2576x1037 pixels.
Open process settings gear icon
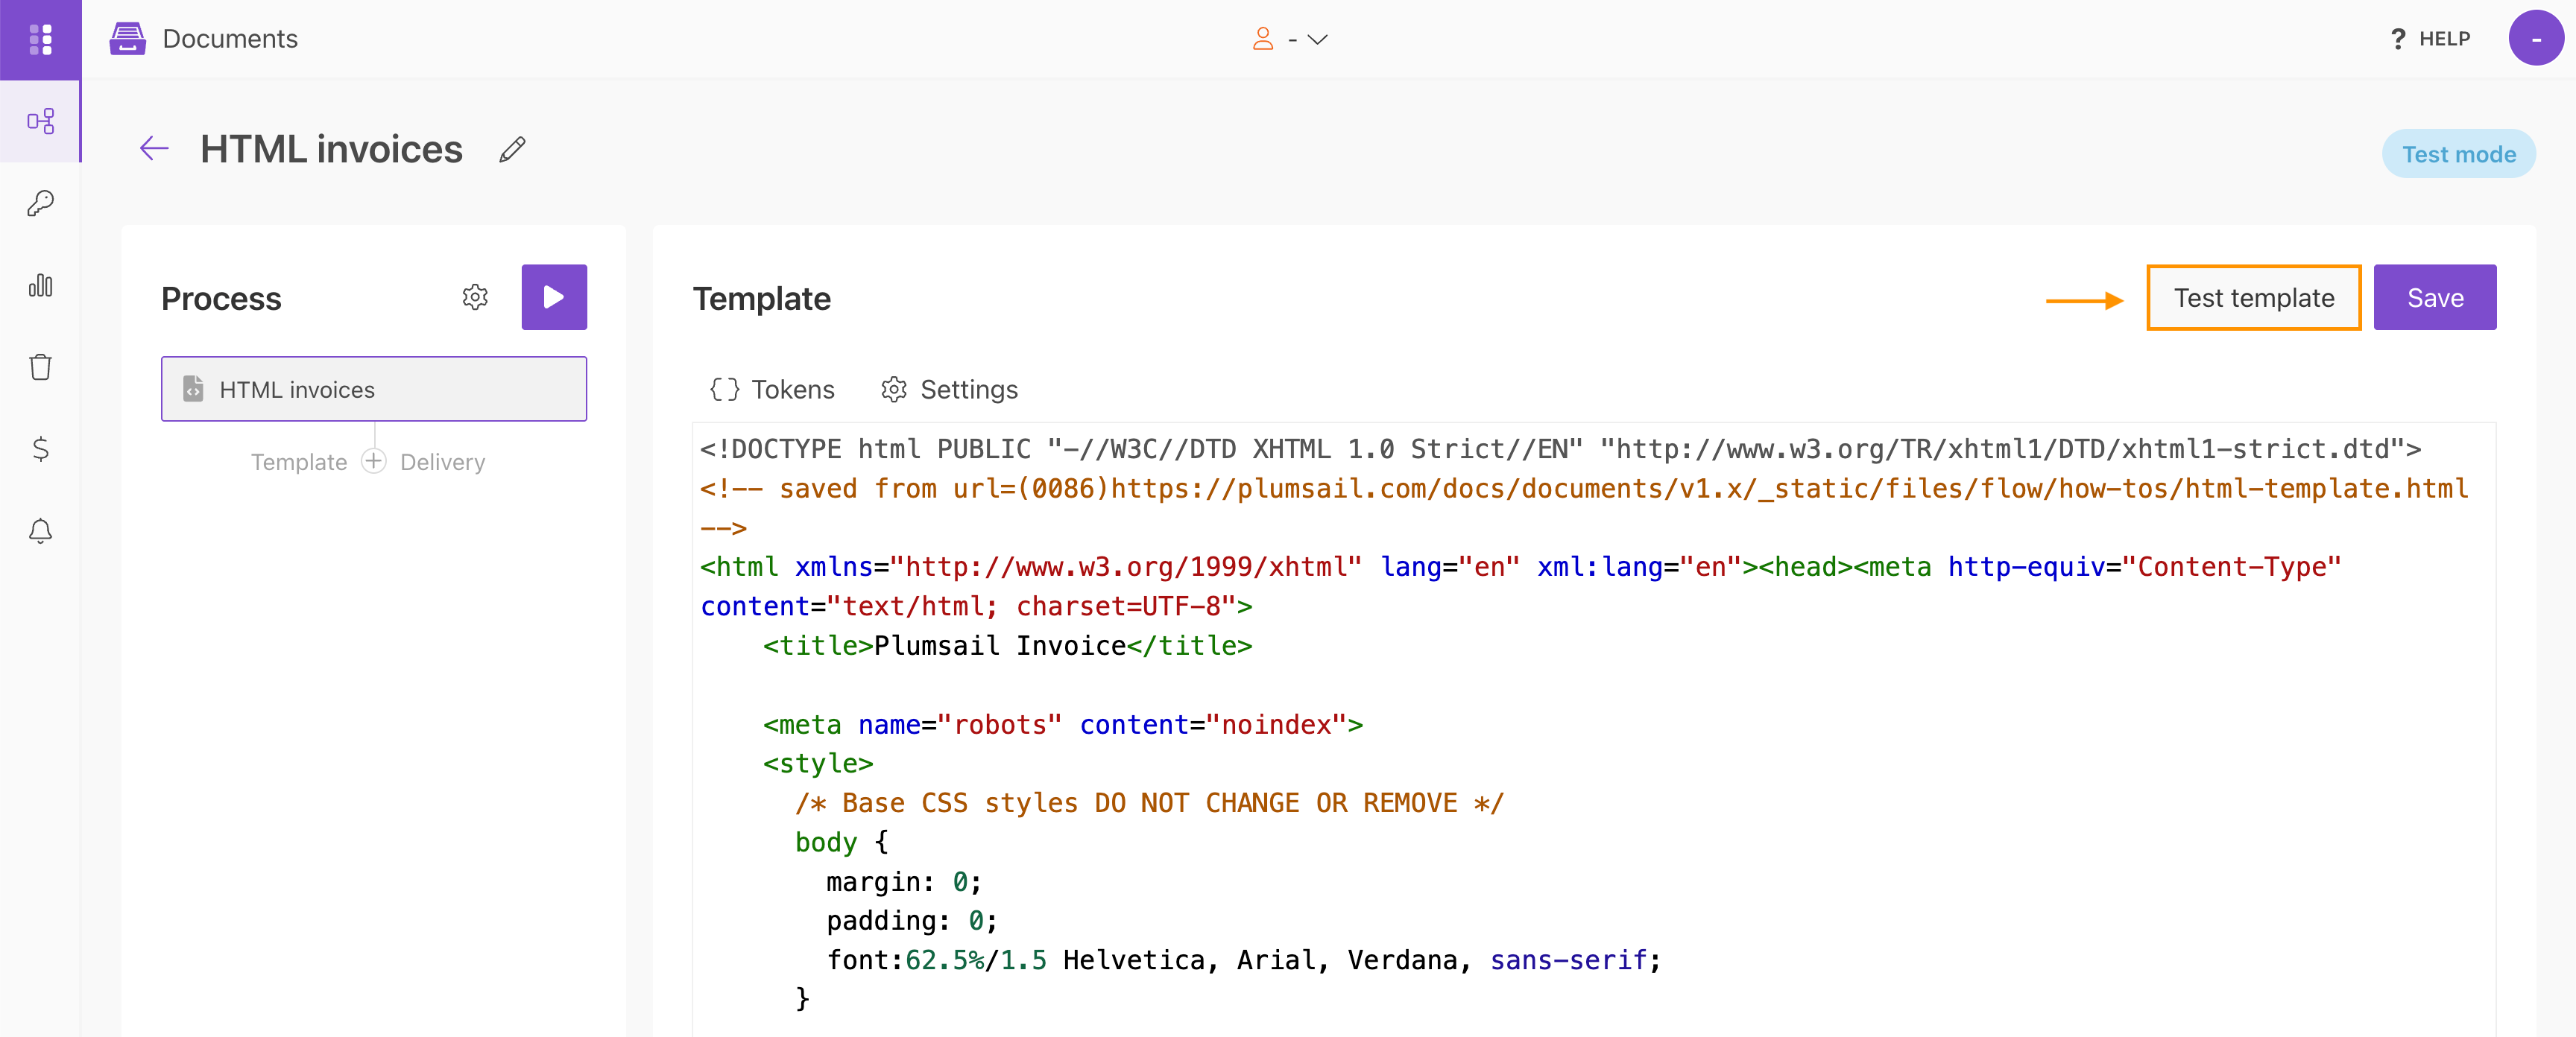[475, 296]
